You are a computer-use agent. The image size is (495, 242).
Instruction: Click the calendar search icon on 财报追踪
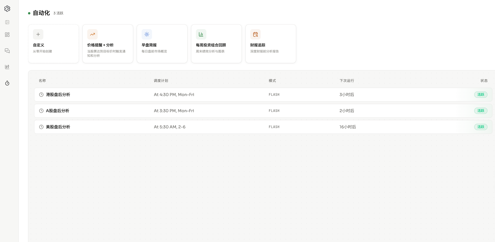point(255,34)
